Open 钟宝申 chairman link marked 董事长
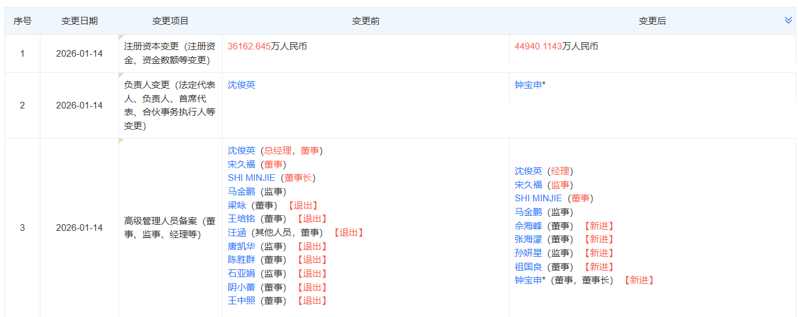 pos(528,280)
